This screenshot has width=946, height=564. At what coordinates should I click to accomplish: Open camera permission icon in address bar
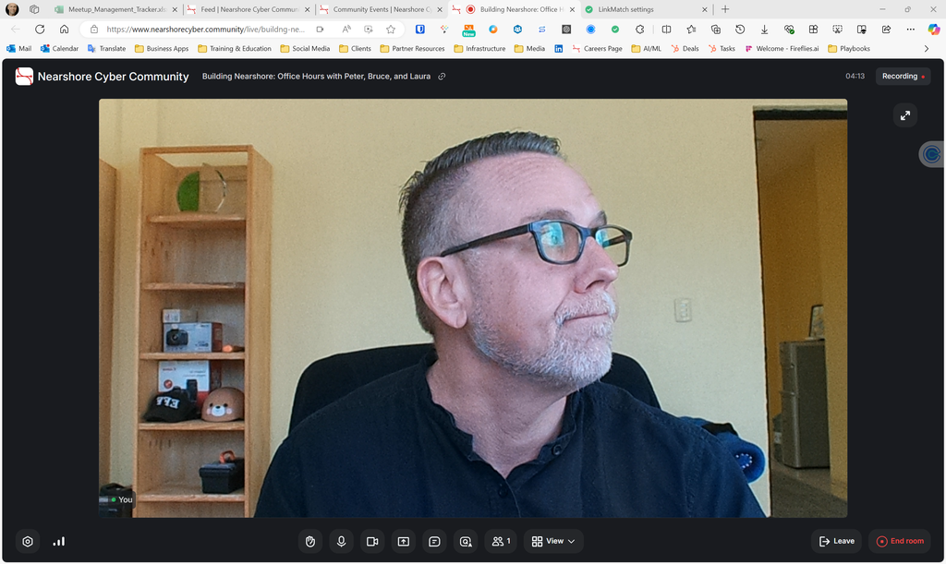[x=320, y=30]
